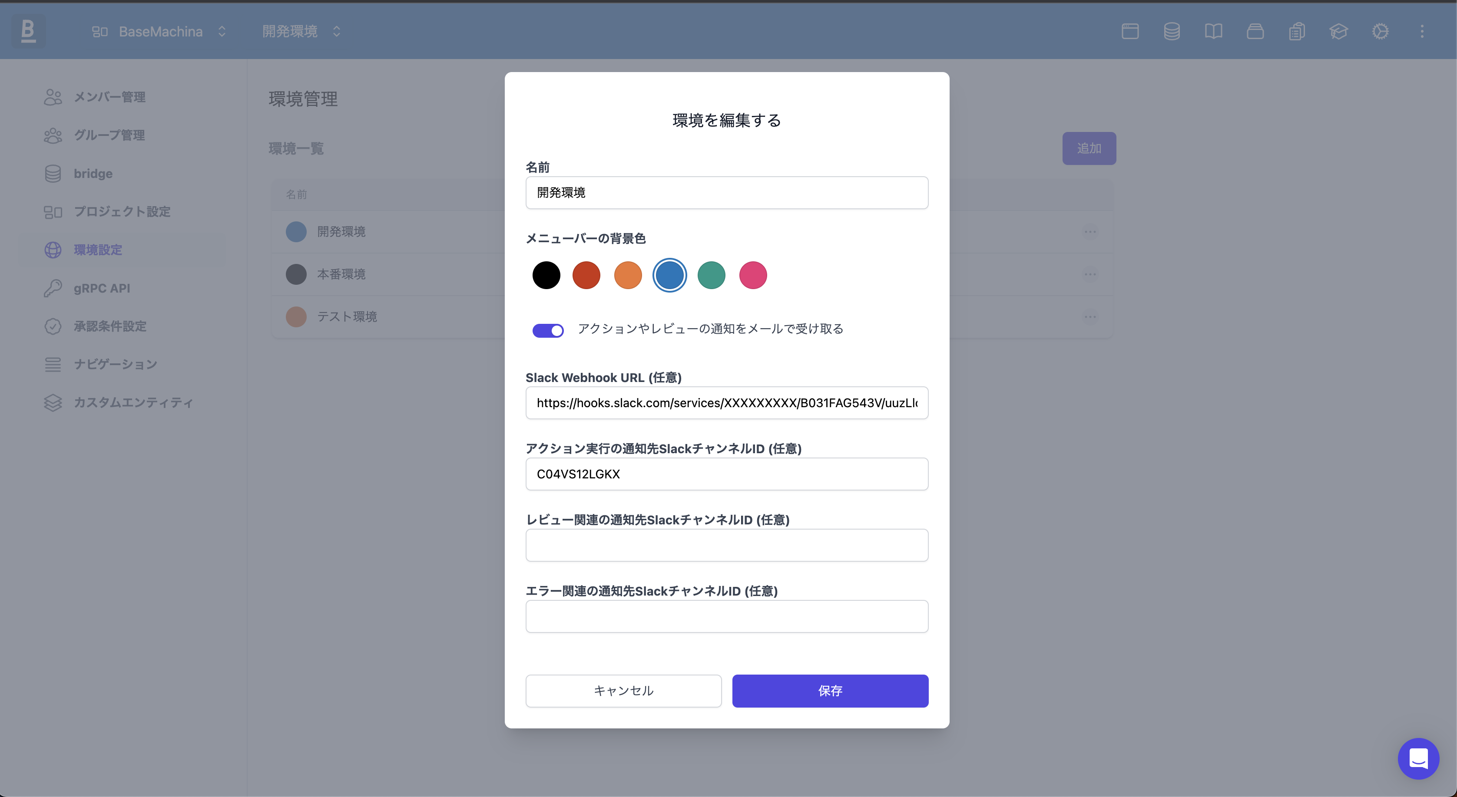Click the カスタムエンティティ layers icon

[x=53, y=402]
